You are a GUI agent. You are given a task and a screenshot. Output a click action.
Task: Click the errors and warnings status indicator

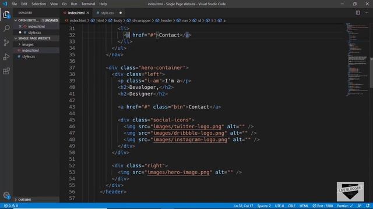click(x=11, y=206)
